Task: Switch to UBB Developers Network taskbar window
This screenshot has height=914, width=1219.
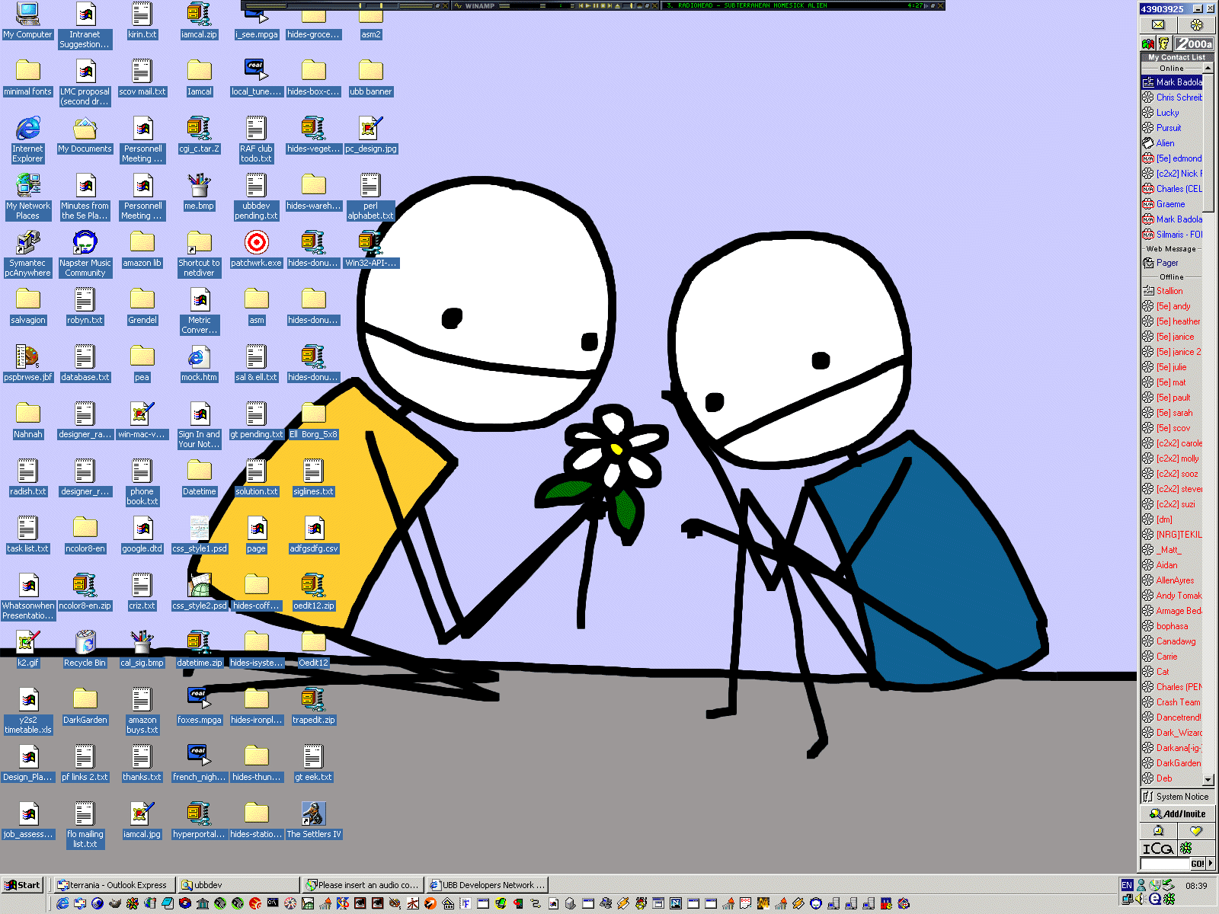Action: coord(486,885)
